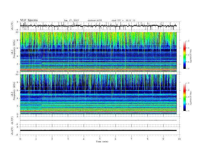Click the "4" kHz tick on ch.2 frequency axis

[18, 98]
